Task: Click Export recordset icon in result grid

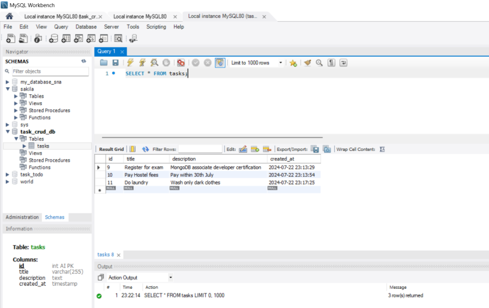Action: pyautogui.click(x=315, y=149)
